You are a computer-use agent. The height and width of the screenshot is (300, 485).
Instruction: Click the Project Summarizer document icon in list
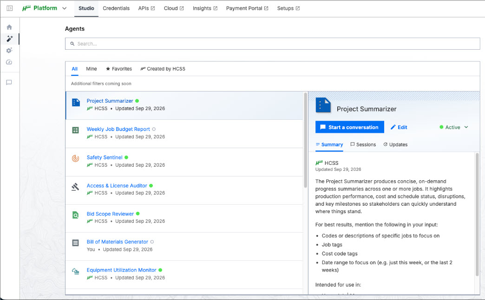(76, 102)
